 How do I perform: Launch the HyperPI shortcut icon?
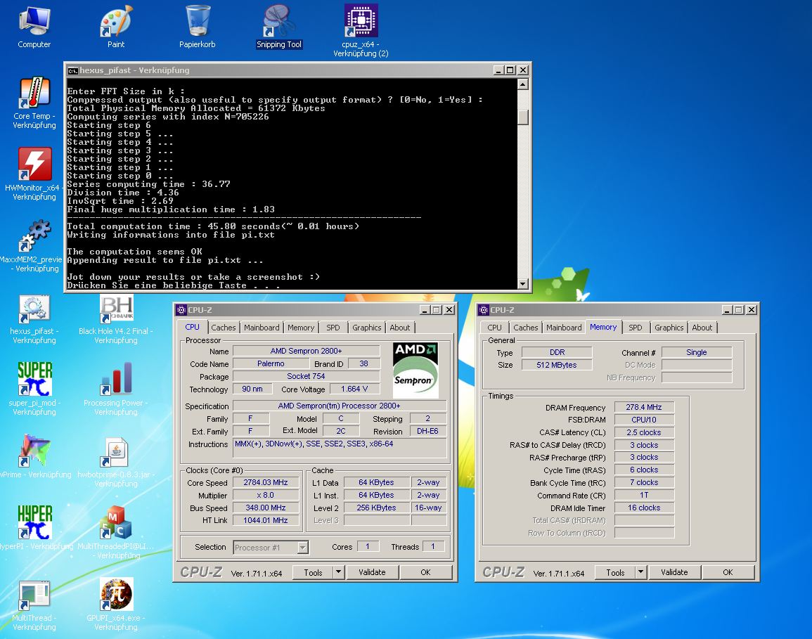34,522
